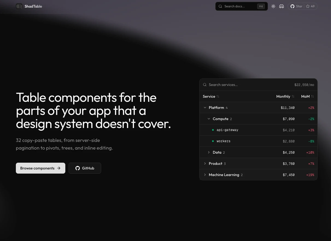Collapse the Compute group
Image resolution: width=331 pixels, height=241 pixels.
click(209, 119)
